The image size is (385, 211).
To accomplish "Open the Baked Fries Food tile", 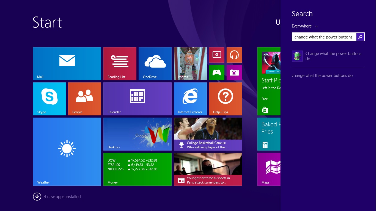I will click(x=269, y=134).
